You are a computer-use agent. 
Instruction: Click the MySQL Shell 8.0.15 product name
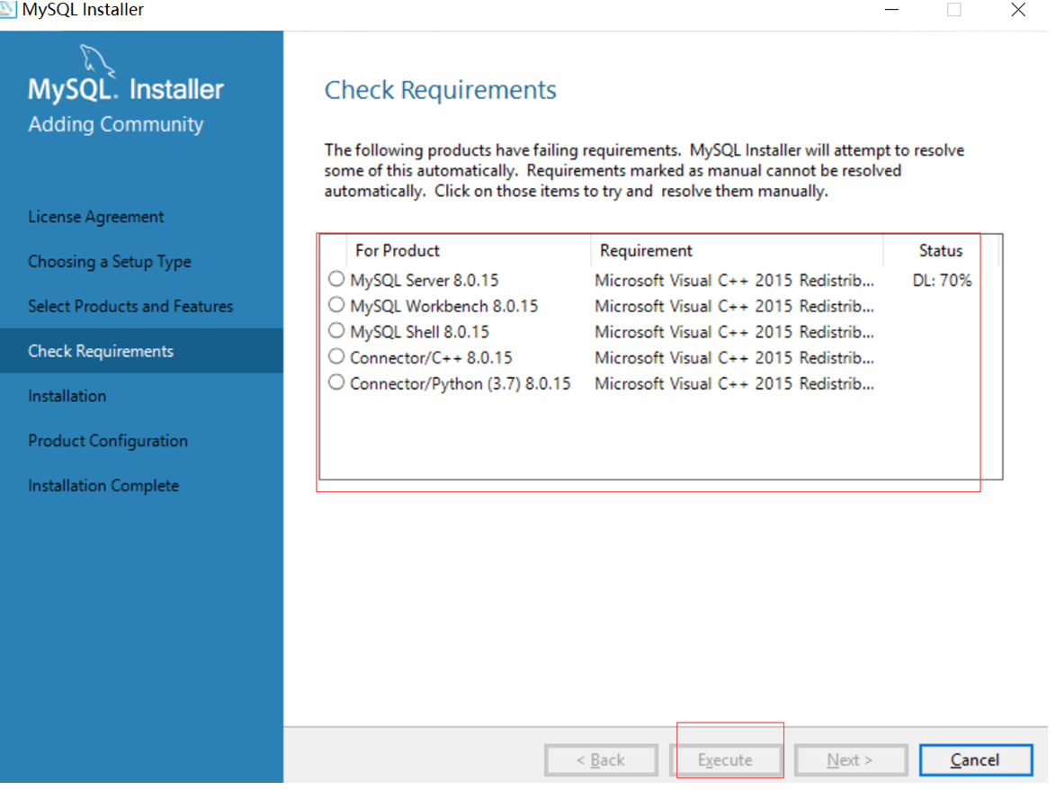(419, 332)
